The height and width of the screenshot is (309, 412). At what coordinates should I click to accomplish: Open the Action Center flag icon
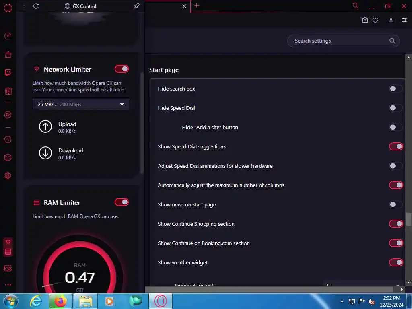362,301
